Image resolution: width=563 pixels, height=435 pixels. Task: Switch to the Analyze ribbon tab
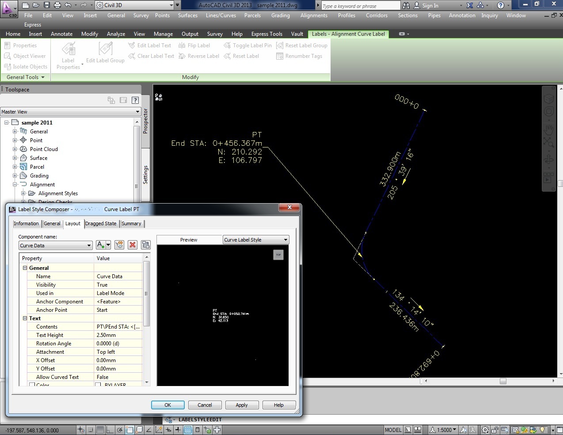[116, 34]
